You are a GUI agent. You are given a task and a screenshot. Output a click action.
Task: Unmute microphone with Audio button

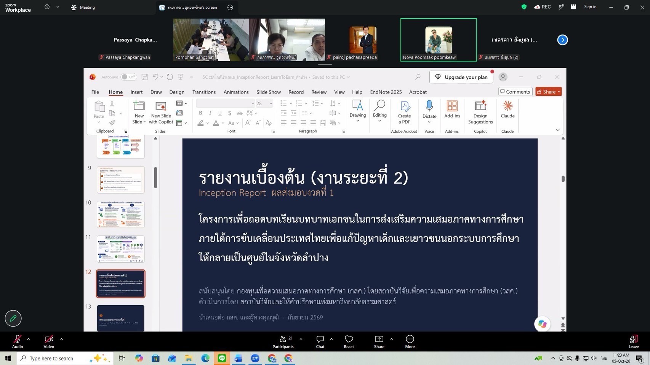tap(18, 341)
